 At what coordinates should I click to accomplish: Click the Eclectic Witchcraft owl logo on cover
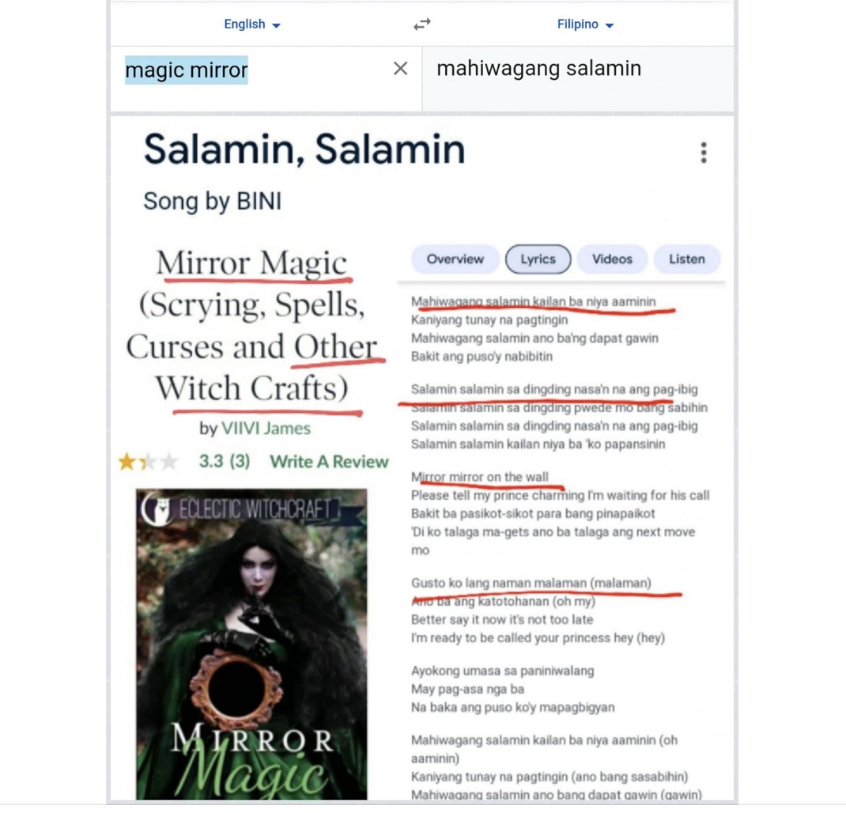[157, 509]
